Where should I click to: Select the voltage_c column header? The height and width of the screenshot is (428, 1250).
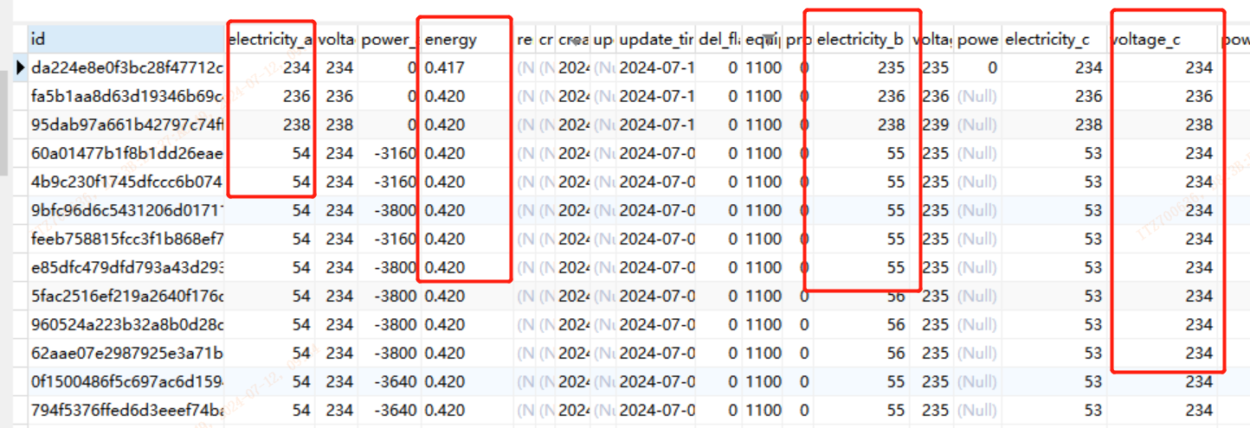pos(1163,40)
